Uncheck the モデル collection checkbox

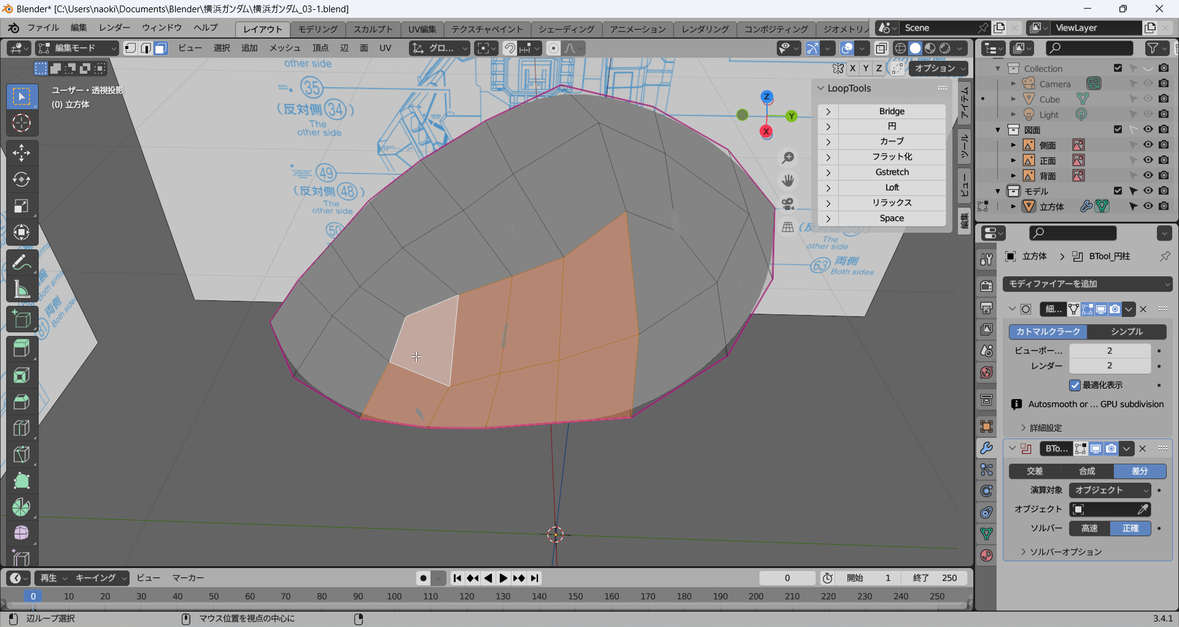coord(1118,191)
